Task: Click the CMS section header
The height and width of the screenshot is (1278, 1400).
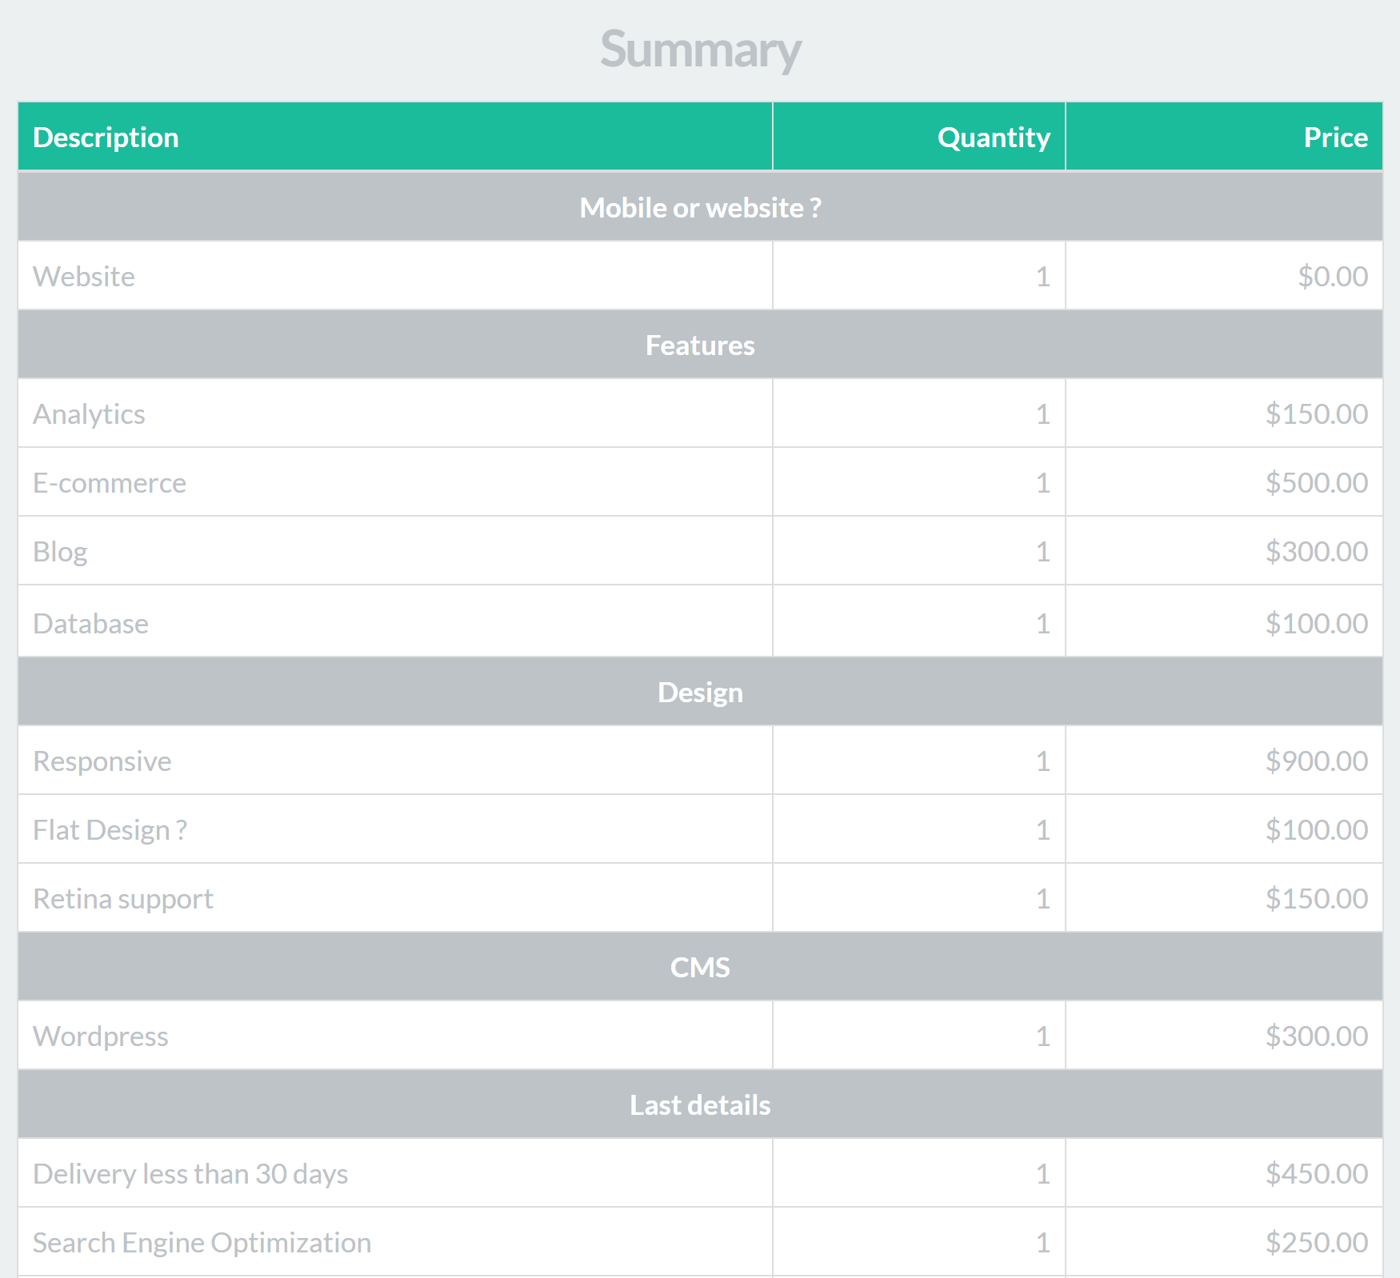Action: point(699,966)
